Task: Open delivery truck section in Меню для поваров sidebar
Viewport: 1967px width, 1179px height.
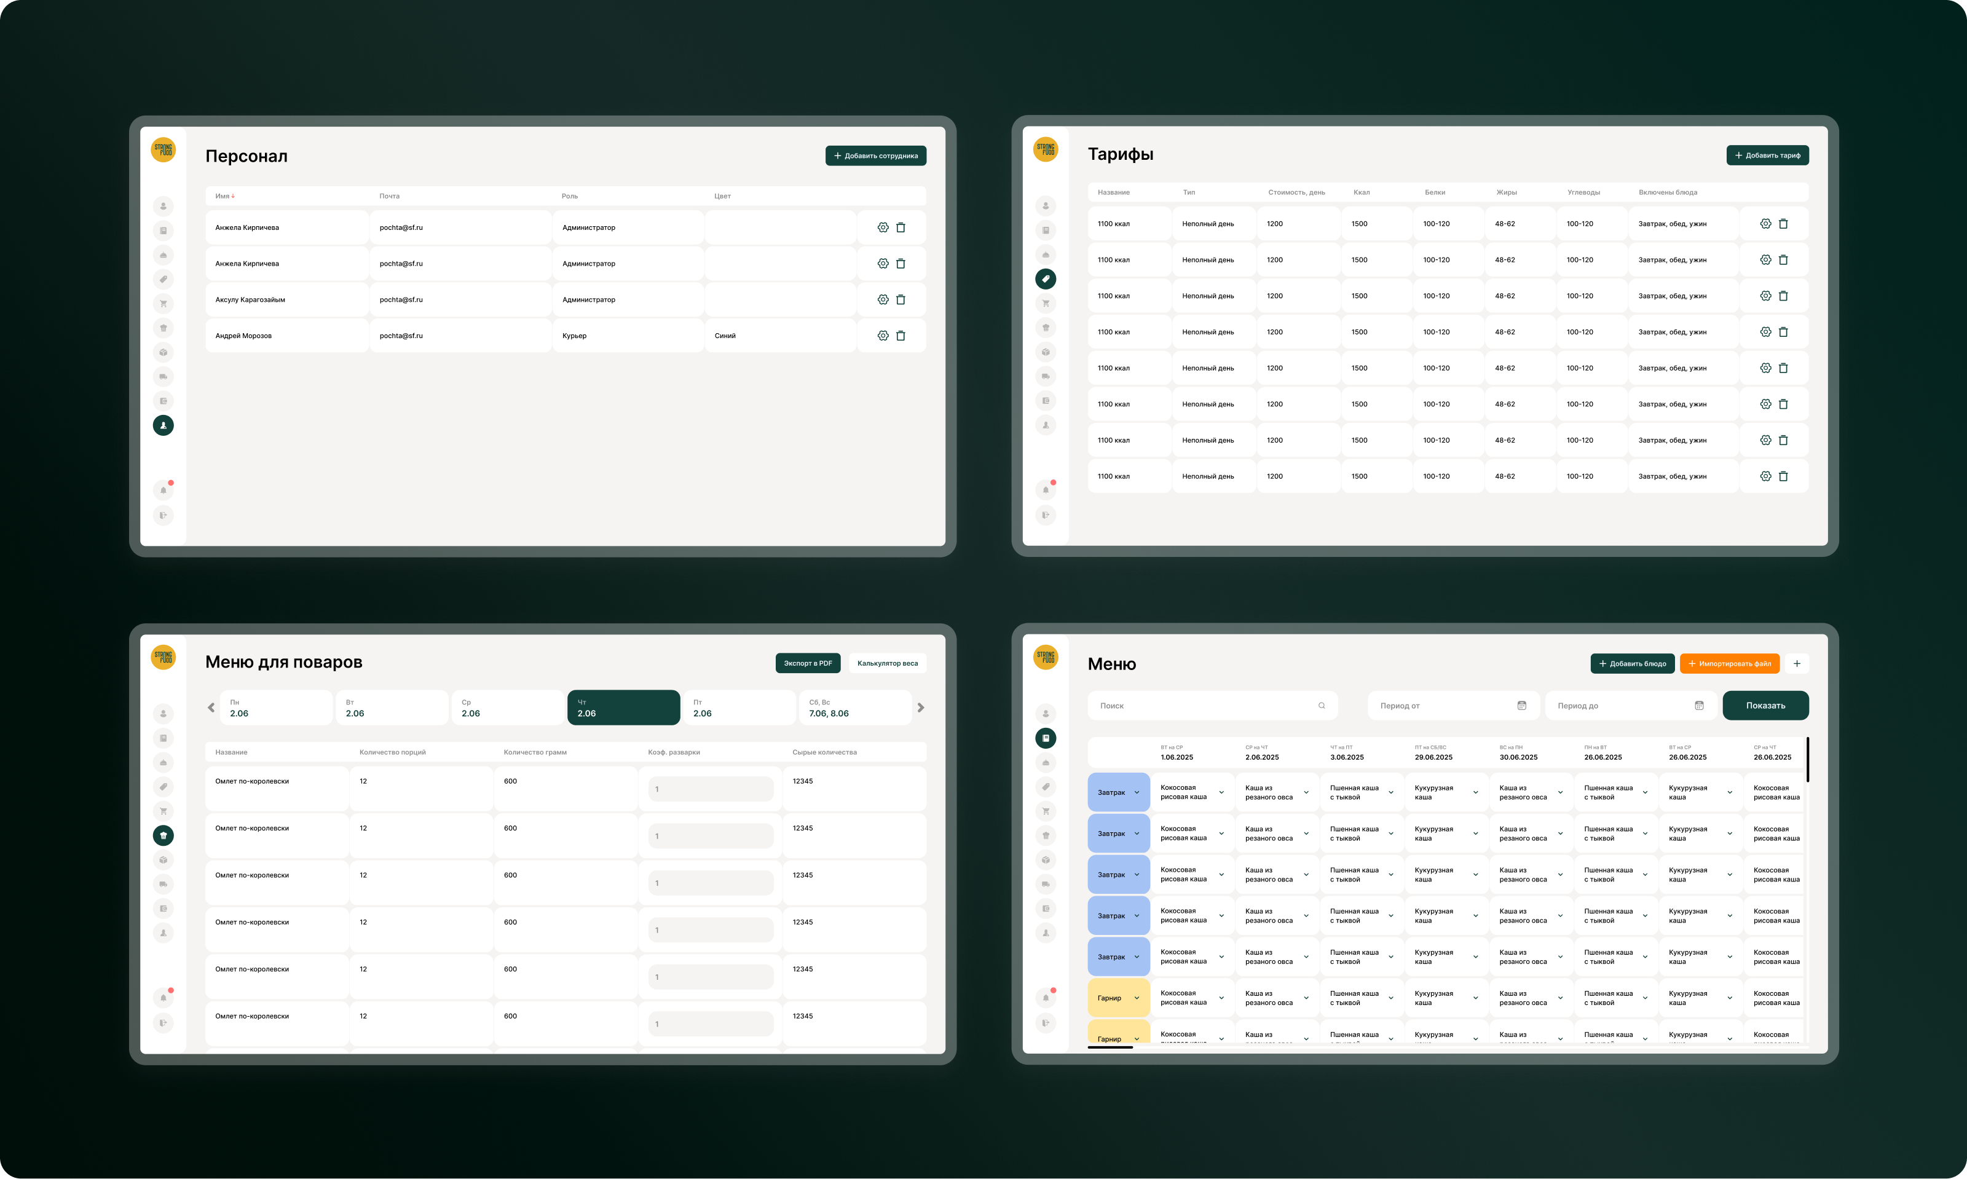Action: (163, 884)
